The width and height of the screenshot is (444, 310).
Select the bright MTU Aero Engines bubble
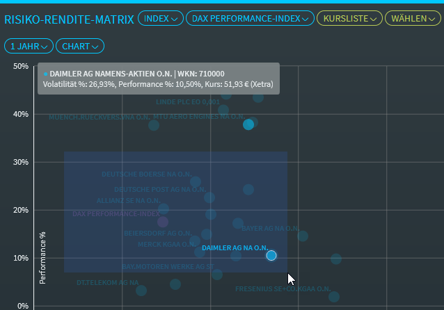point(248,125)
